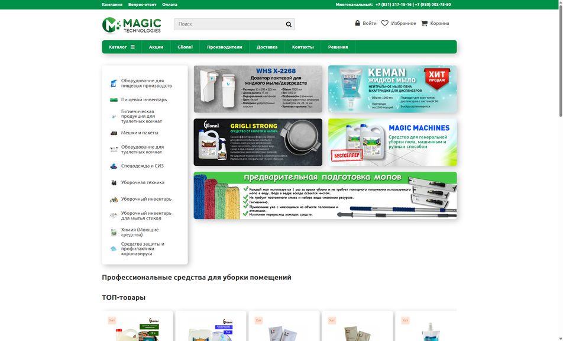The height and width of the screenshot is (341, 563).
Task: Choose the Уборочный инвентарь category link
Action: click(146, 199)
